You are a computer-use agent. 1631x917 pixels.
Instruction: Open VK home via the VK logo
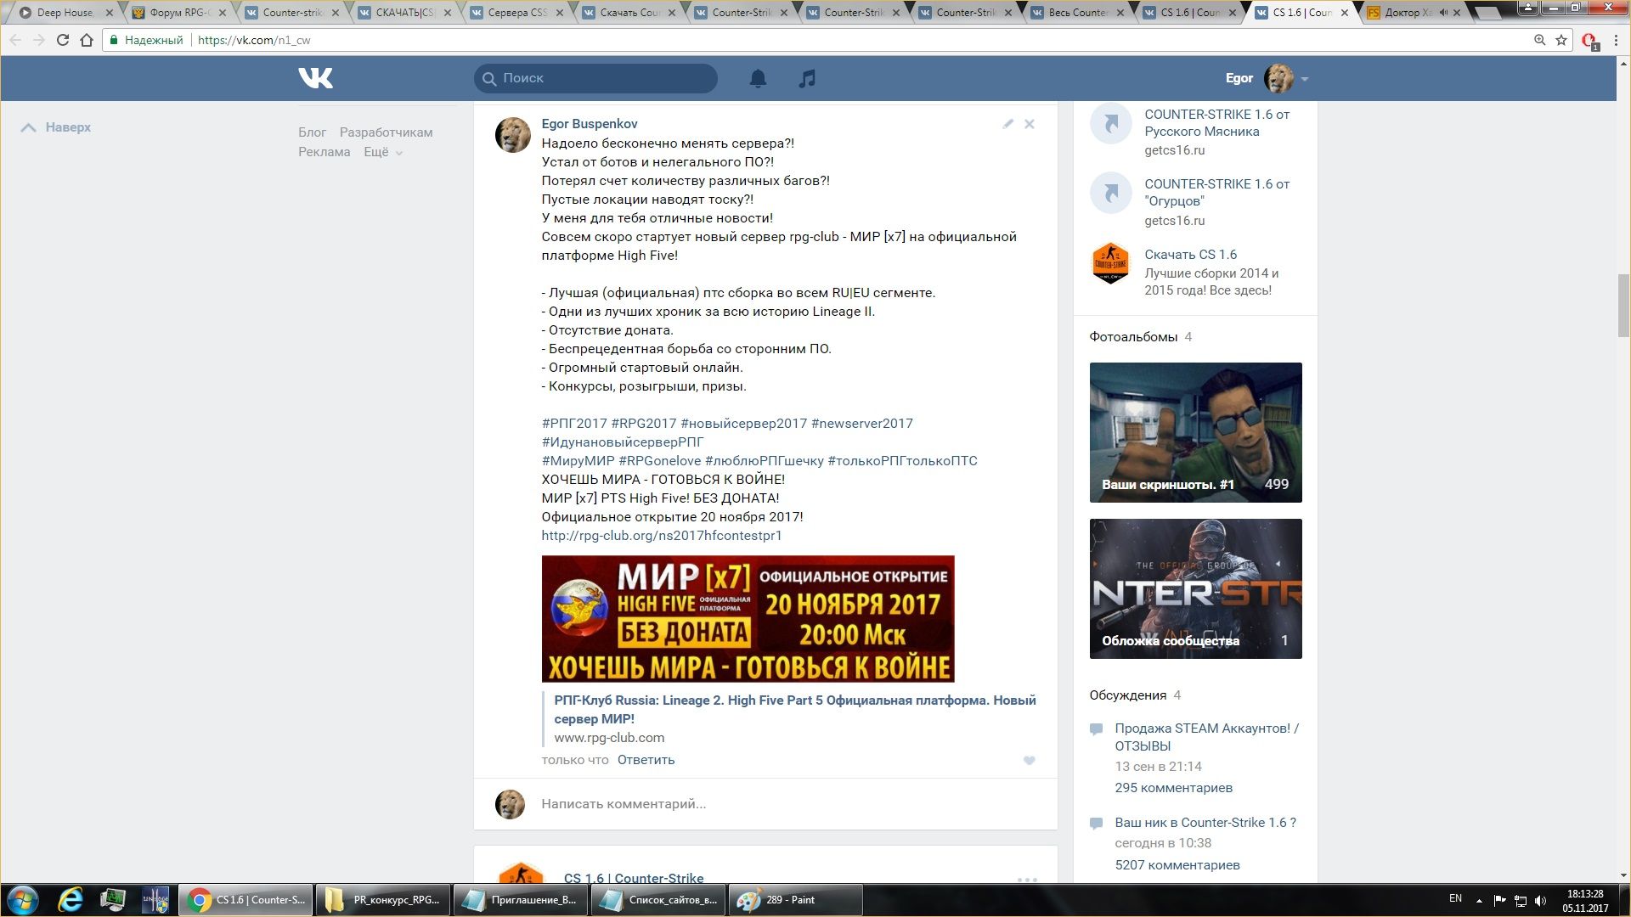(315, 78)
